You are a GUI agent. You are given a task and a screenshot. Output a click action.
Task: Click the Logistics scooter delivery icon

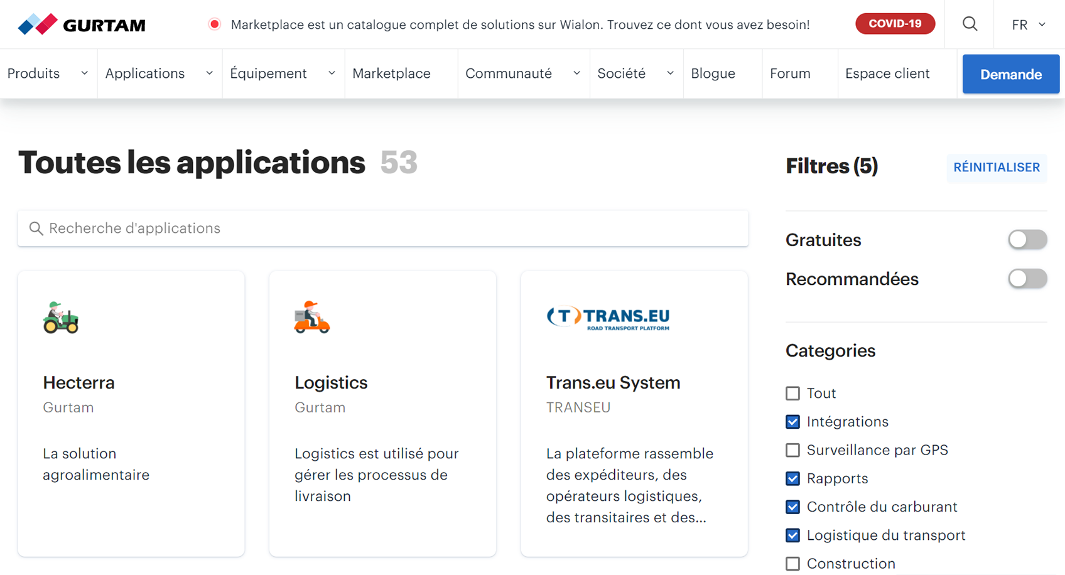coord(312,317)
